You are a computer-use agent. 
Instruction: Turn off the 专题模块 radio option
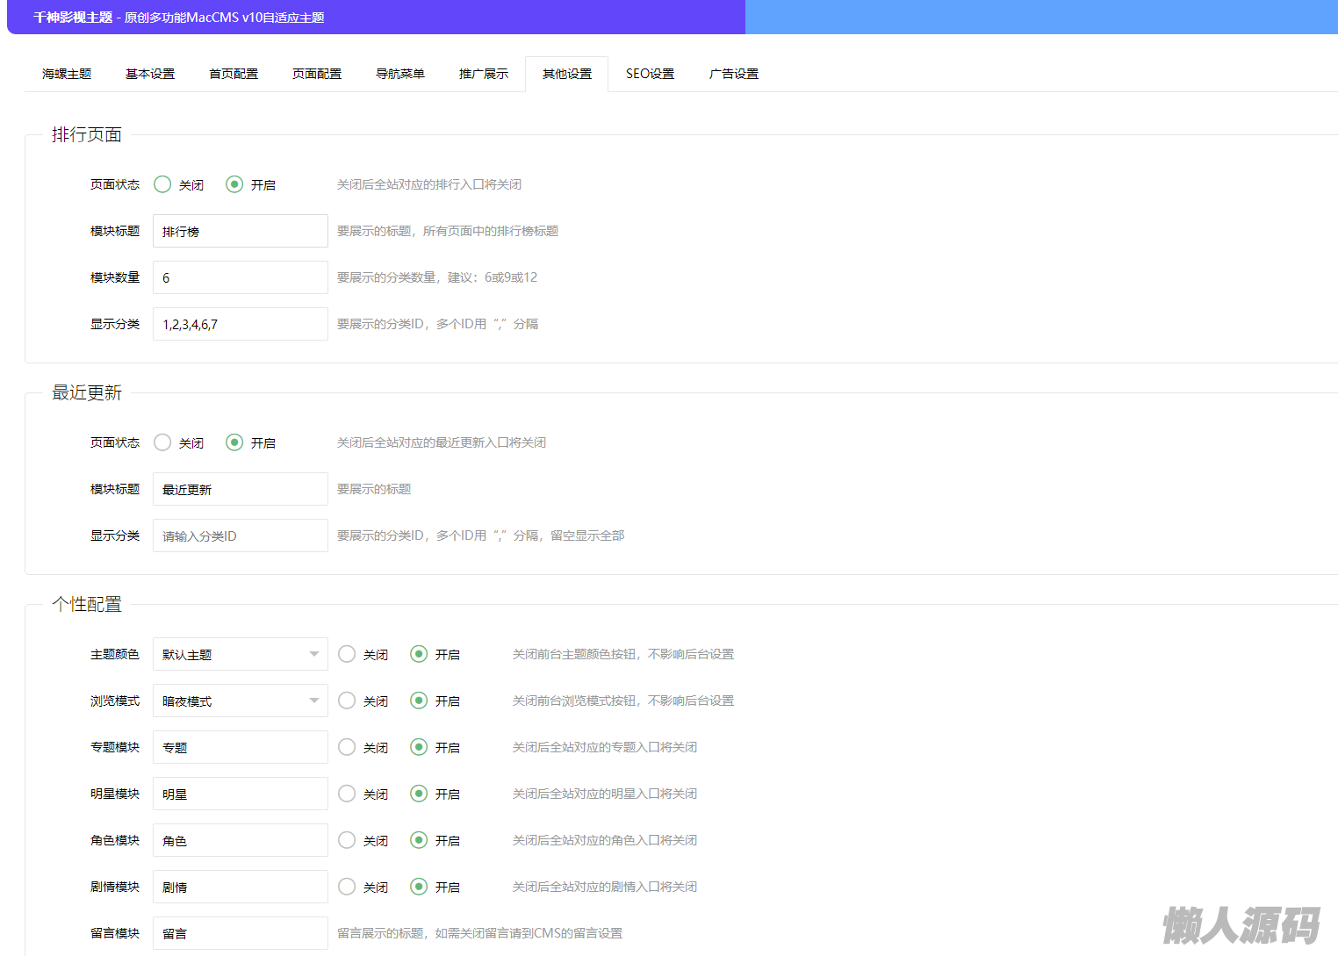348,747
